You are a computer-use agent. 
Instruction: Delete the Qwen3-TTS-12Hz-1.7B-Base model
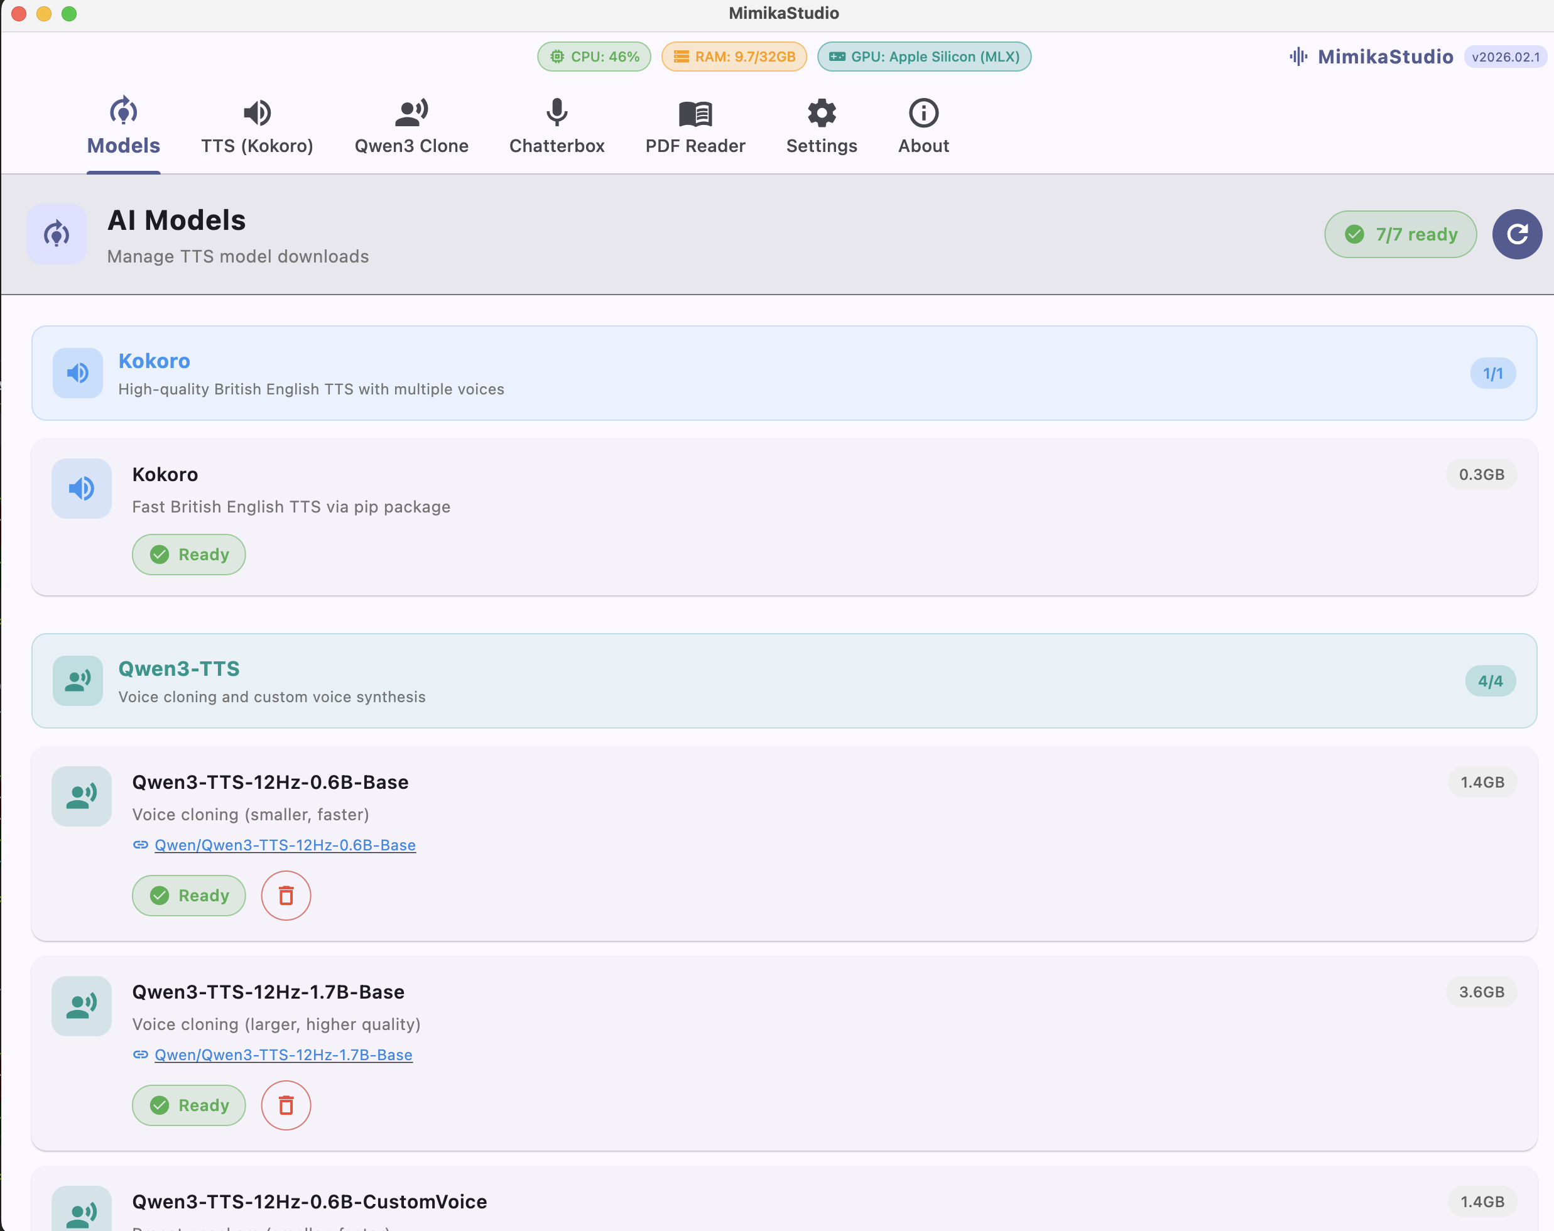point(285,1105)
